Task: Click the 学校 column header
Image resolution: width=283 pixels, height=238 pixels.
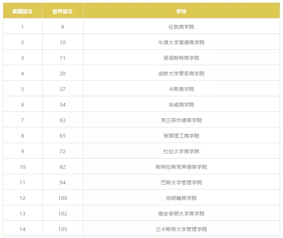Action: point(181,11)
